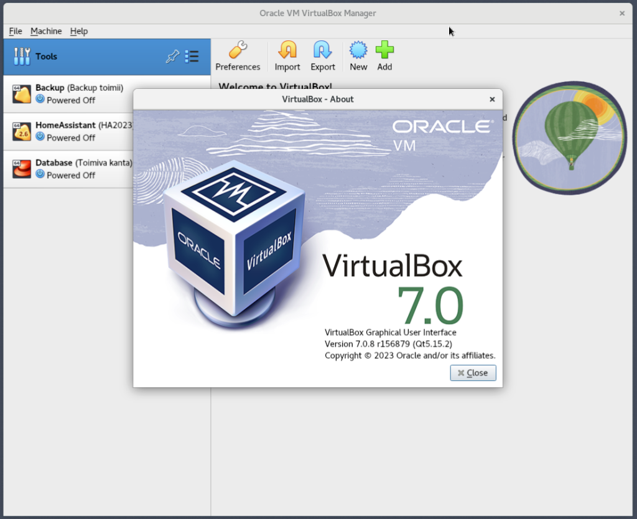Click the Tools wrench icon
637x519 pixels.
pyautogui.click(x=22, y=57)
